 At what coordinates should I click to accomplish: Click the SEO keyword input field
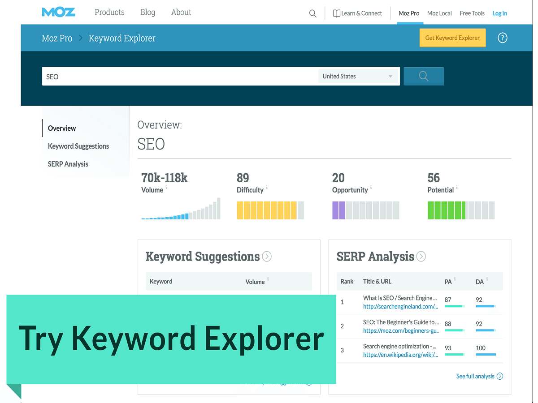179,76
